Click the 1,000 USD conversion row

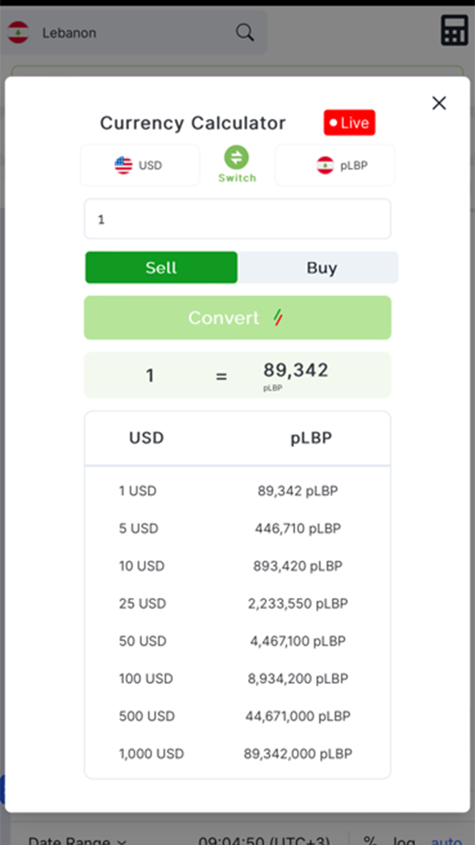tap(237, 754)
